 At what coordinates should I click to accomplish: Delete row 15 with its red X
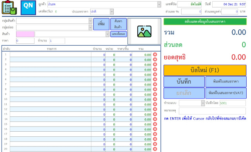[x=155, y=124]
